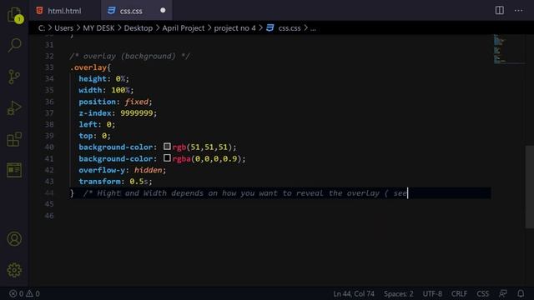Click the MY DESK breadcrumb segment
534x300 pixels.
pos(98,28)
